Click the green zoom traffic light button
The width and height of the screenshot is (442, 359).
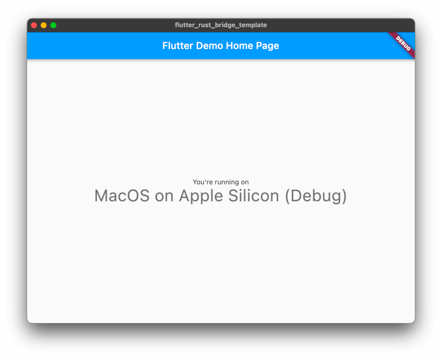[x=53, y=25]
